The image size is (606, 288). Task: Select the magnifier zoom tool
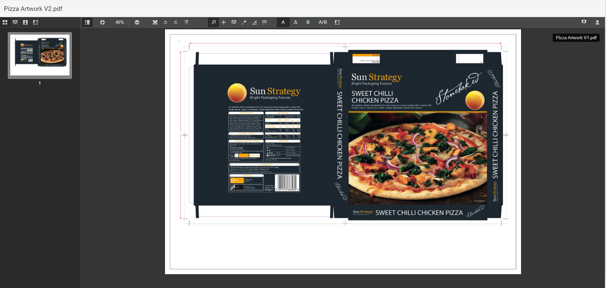[x=213, y=22]
